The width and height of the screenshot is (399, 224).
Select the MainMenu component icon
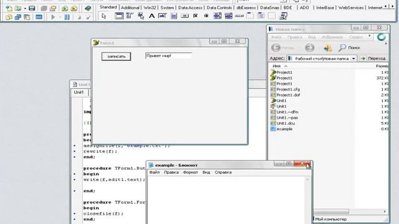130,16
